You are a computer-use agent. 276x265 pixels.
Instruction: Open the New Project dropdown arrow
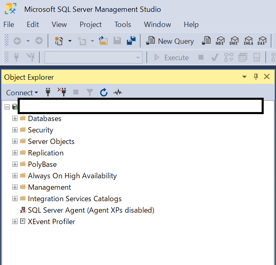tap(70, 41)
